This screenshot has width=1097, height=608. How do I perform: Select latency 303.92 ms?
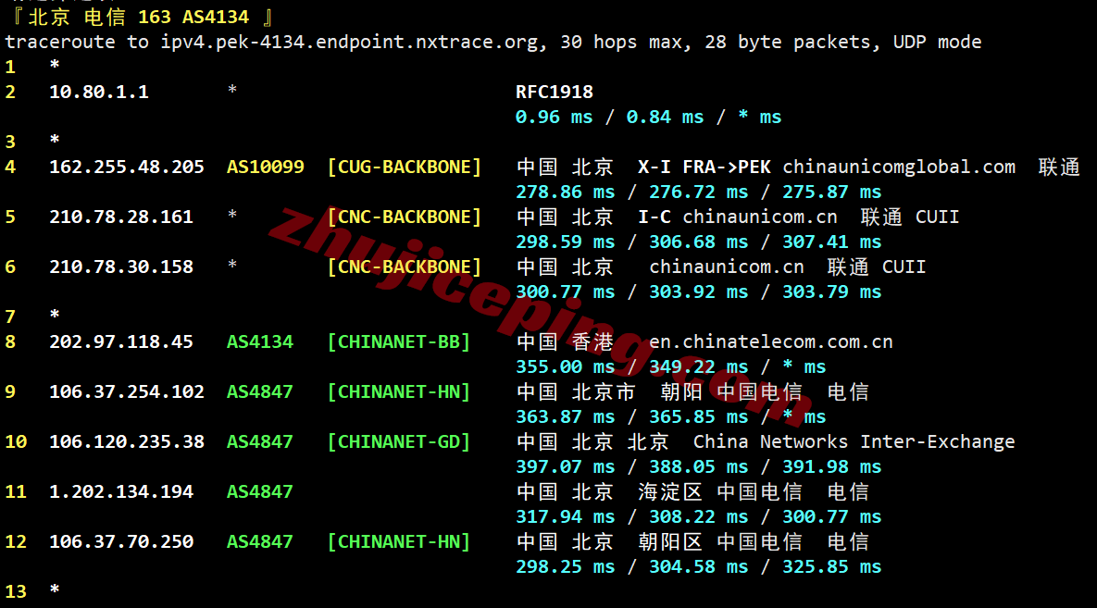click(x=698, y=292)
